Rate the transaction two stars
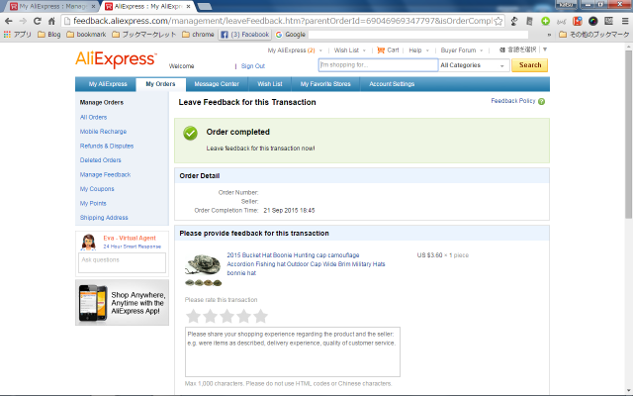The width and height of the screenshot is (633, 396). 211,316
